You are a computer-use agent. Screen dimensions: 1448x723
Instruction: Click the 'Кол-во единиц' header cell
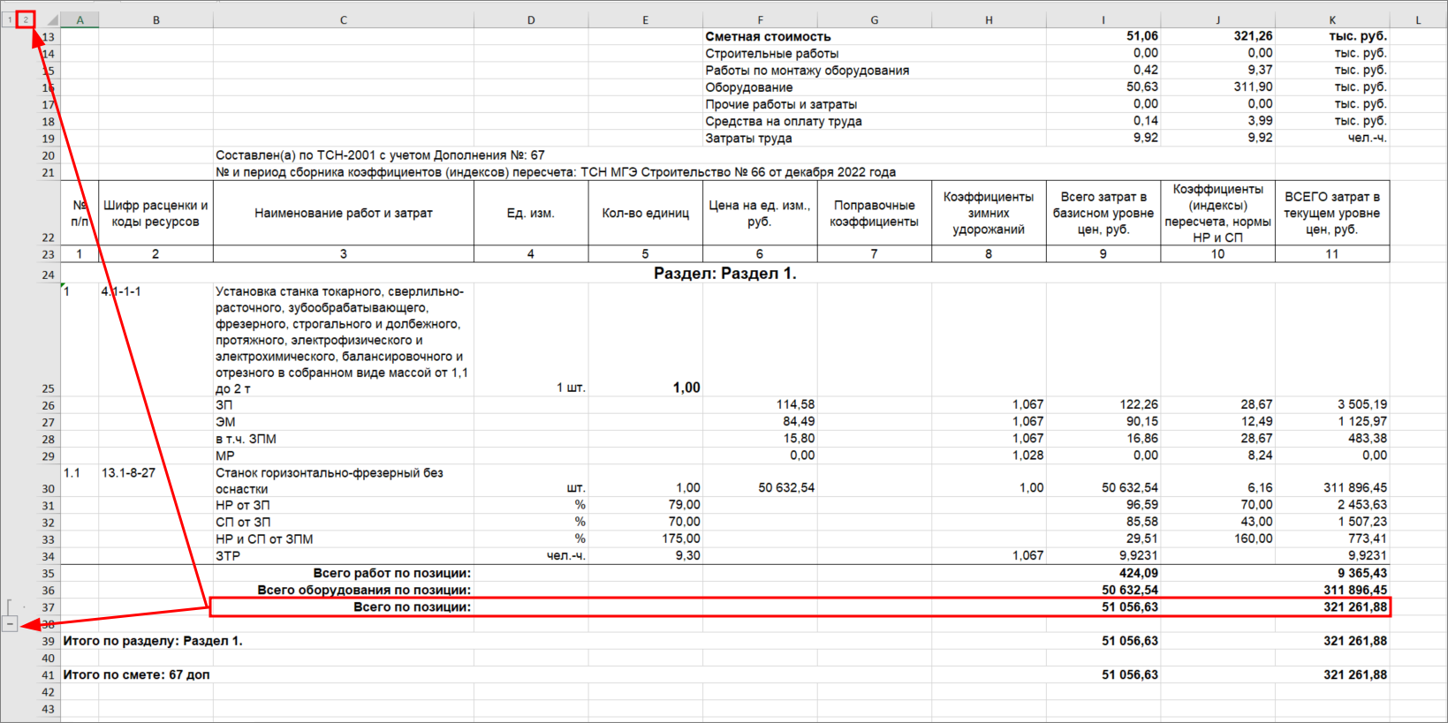tap(645, 213)
